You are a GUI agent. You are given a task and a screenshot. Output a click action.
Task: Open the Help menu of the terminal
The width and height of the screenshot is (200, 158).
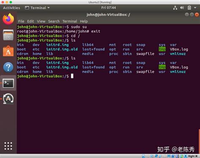click(x=84, y=21)
